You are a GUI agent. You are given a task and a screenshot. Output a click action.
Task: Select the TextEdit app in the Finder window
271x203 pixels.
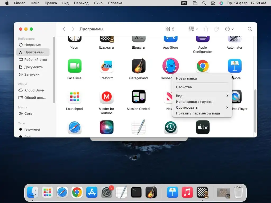click(x=138, y=127)
